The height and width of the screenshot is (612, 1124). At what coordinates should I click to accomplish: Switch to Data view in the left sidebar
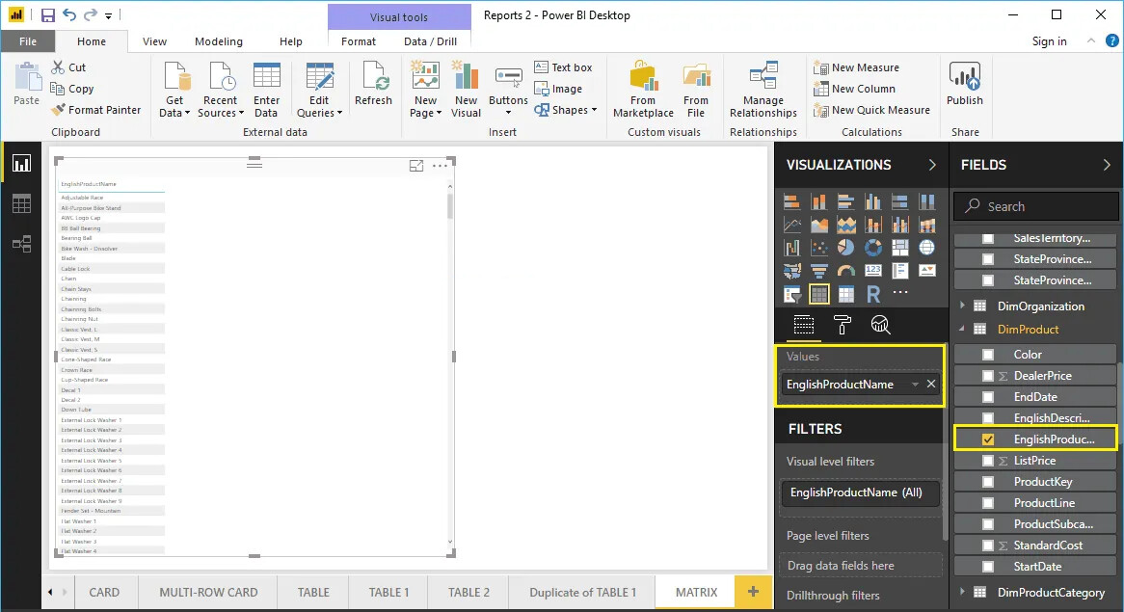[21, 203]
